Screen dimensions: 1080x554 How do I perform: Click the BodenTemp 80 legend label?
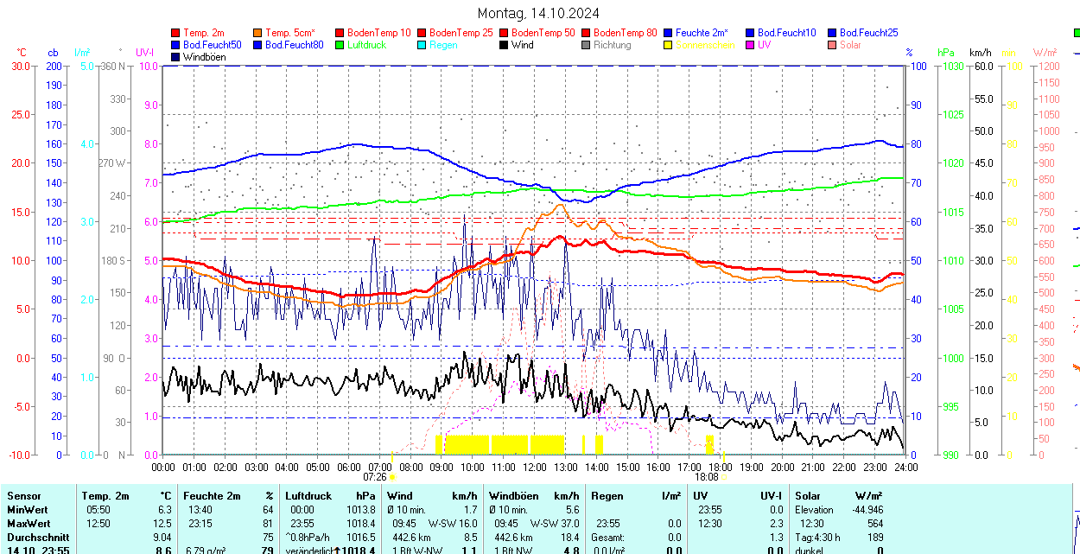pyautogui.click(x=626, y=32)
